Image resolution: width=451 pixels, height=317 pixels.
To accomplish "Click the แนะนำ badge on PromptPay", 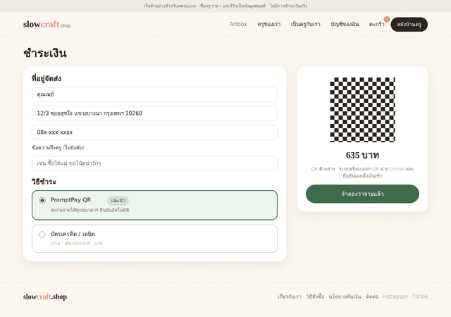I will click(118, 201).
